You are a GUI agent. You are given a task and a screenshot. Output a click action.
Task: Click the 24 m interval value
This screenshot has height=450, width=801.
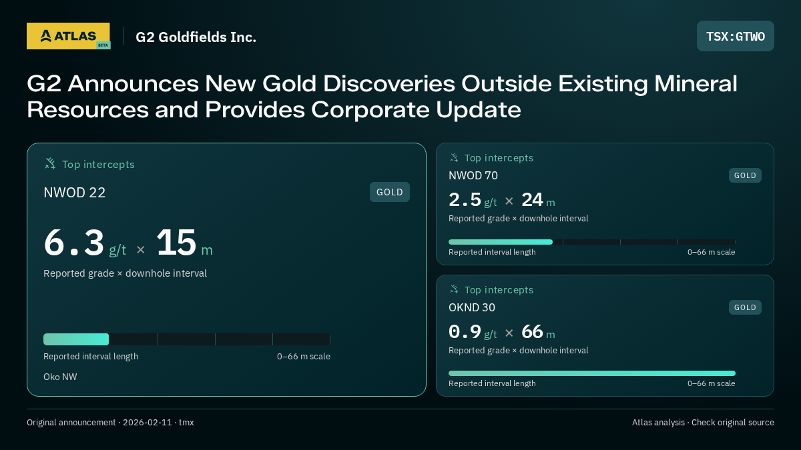pos(538,200)
